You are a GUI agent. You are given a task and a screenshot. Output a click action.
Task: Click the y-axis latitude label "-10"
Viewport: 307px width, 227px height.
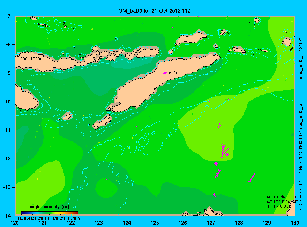click(7, 102)
